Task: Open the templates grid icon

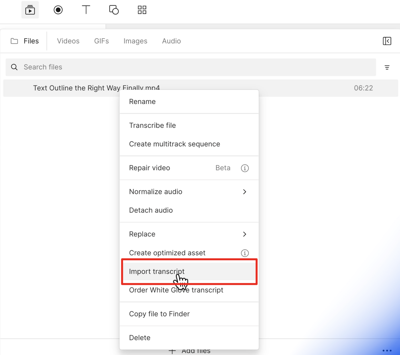Action: click(x=142, y=10)
